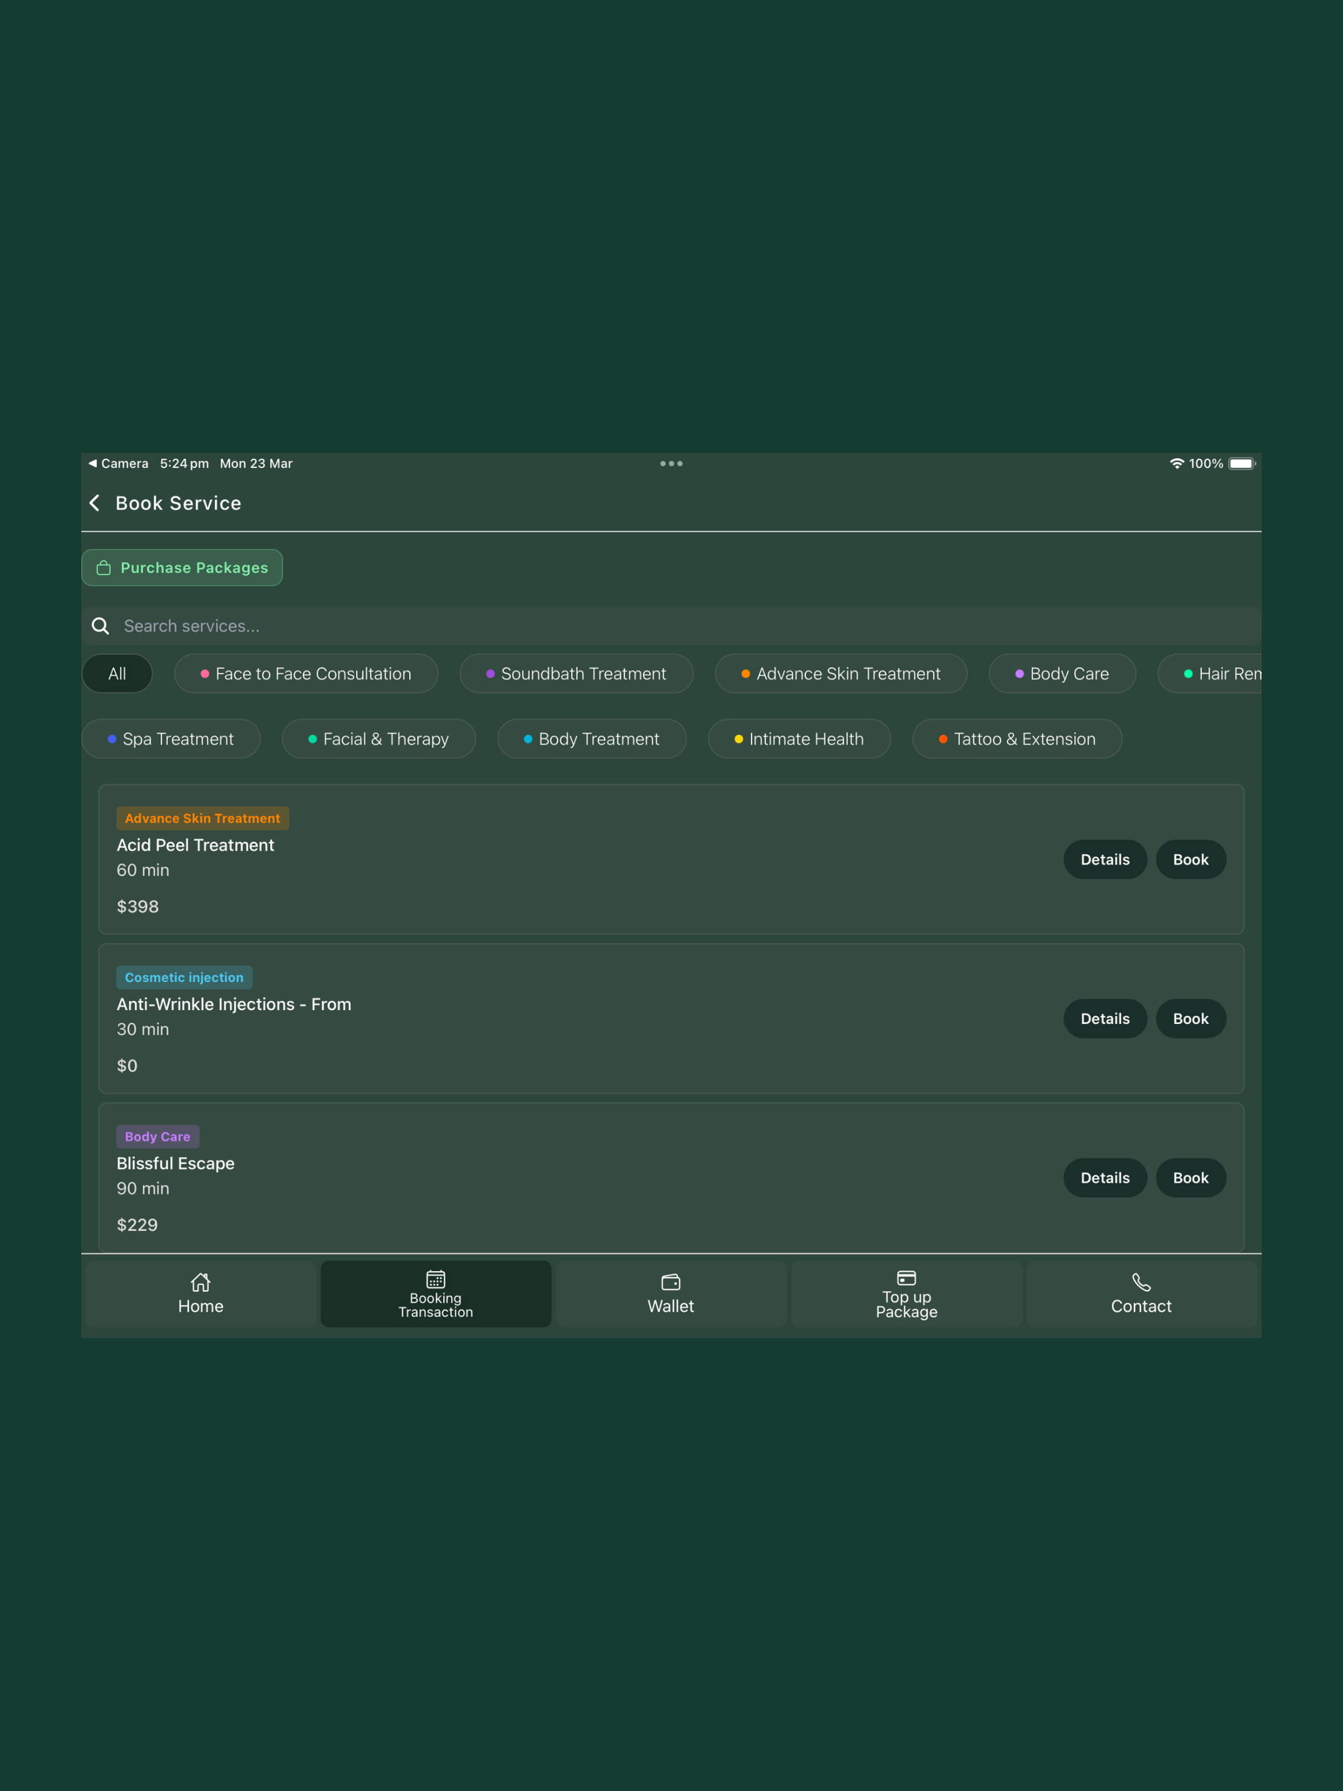Tap the Wi-Fi status icon

(1177, 463)
